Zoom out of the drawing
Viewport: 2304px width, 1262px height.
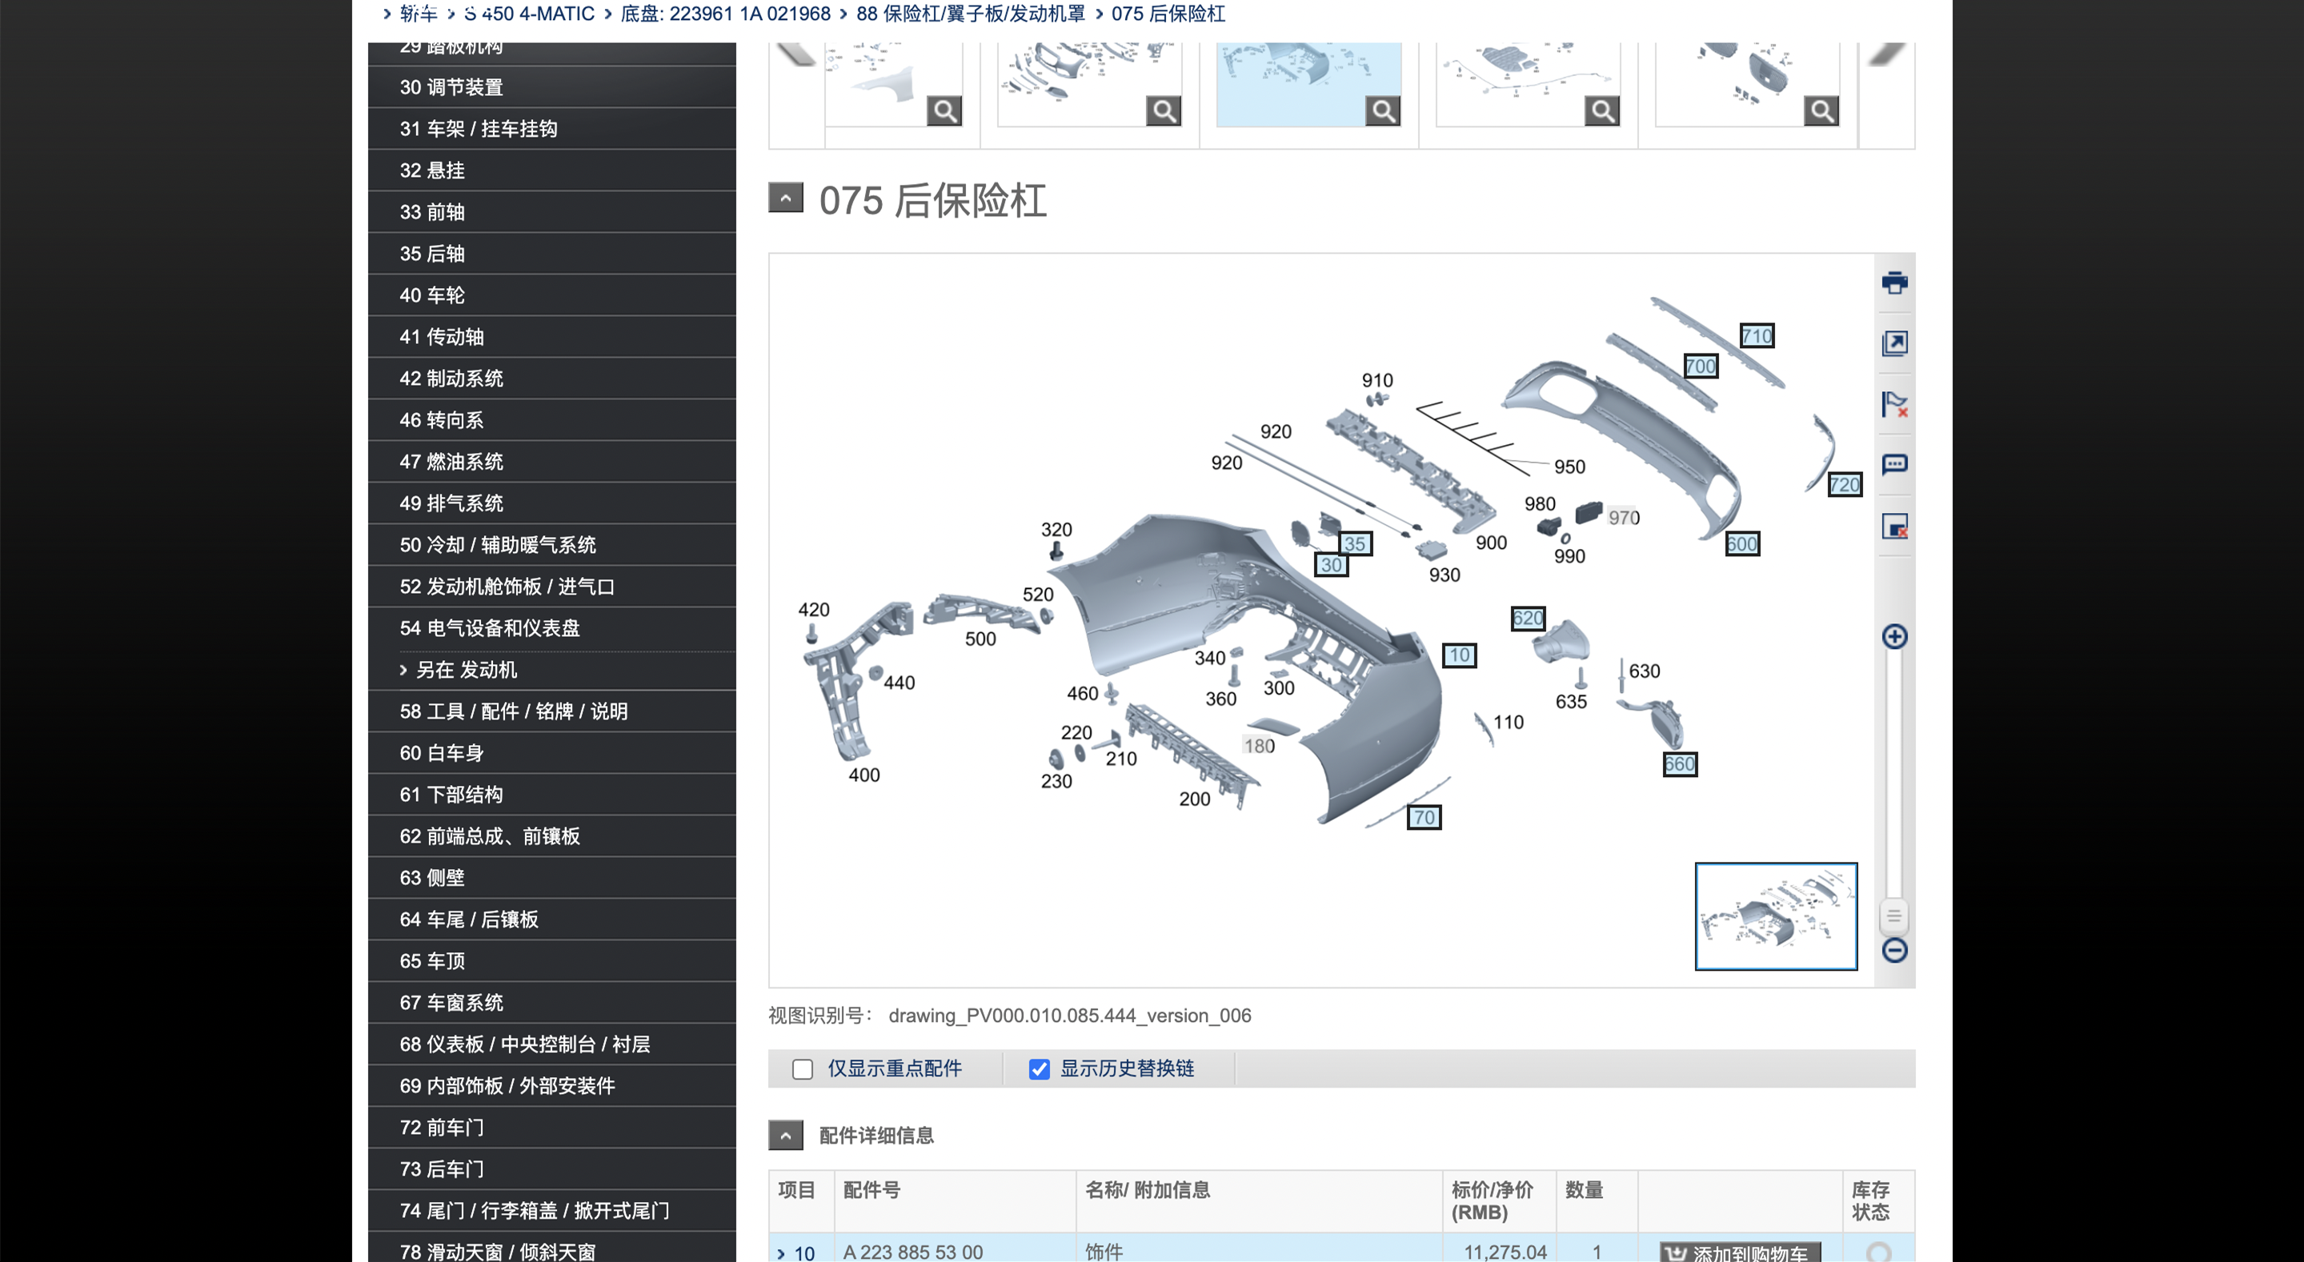[x=1893, y=950]
